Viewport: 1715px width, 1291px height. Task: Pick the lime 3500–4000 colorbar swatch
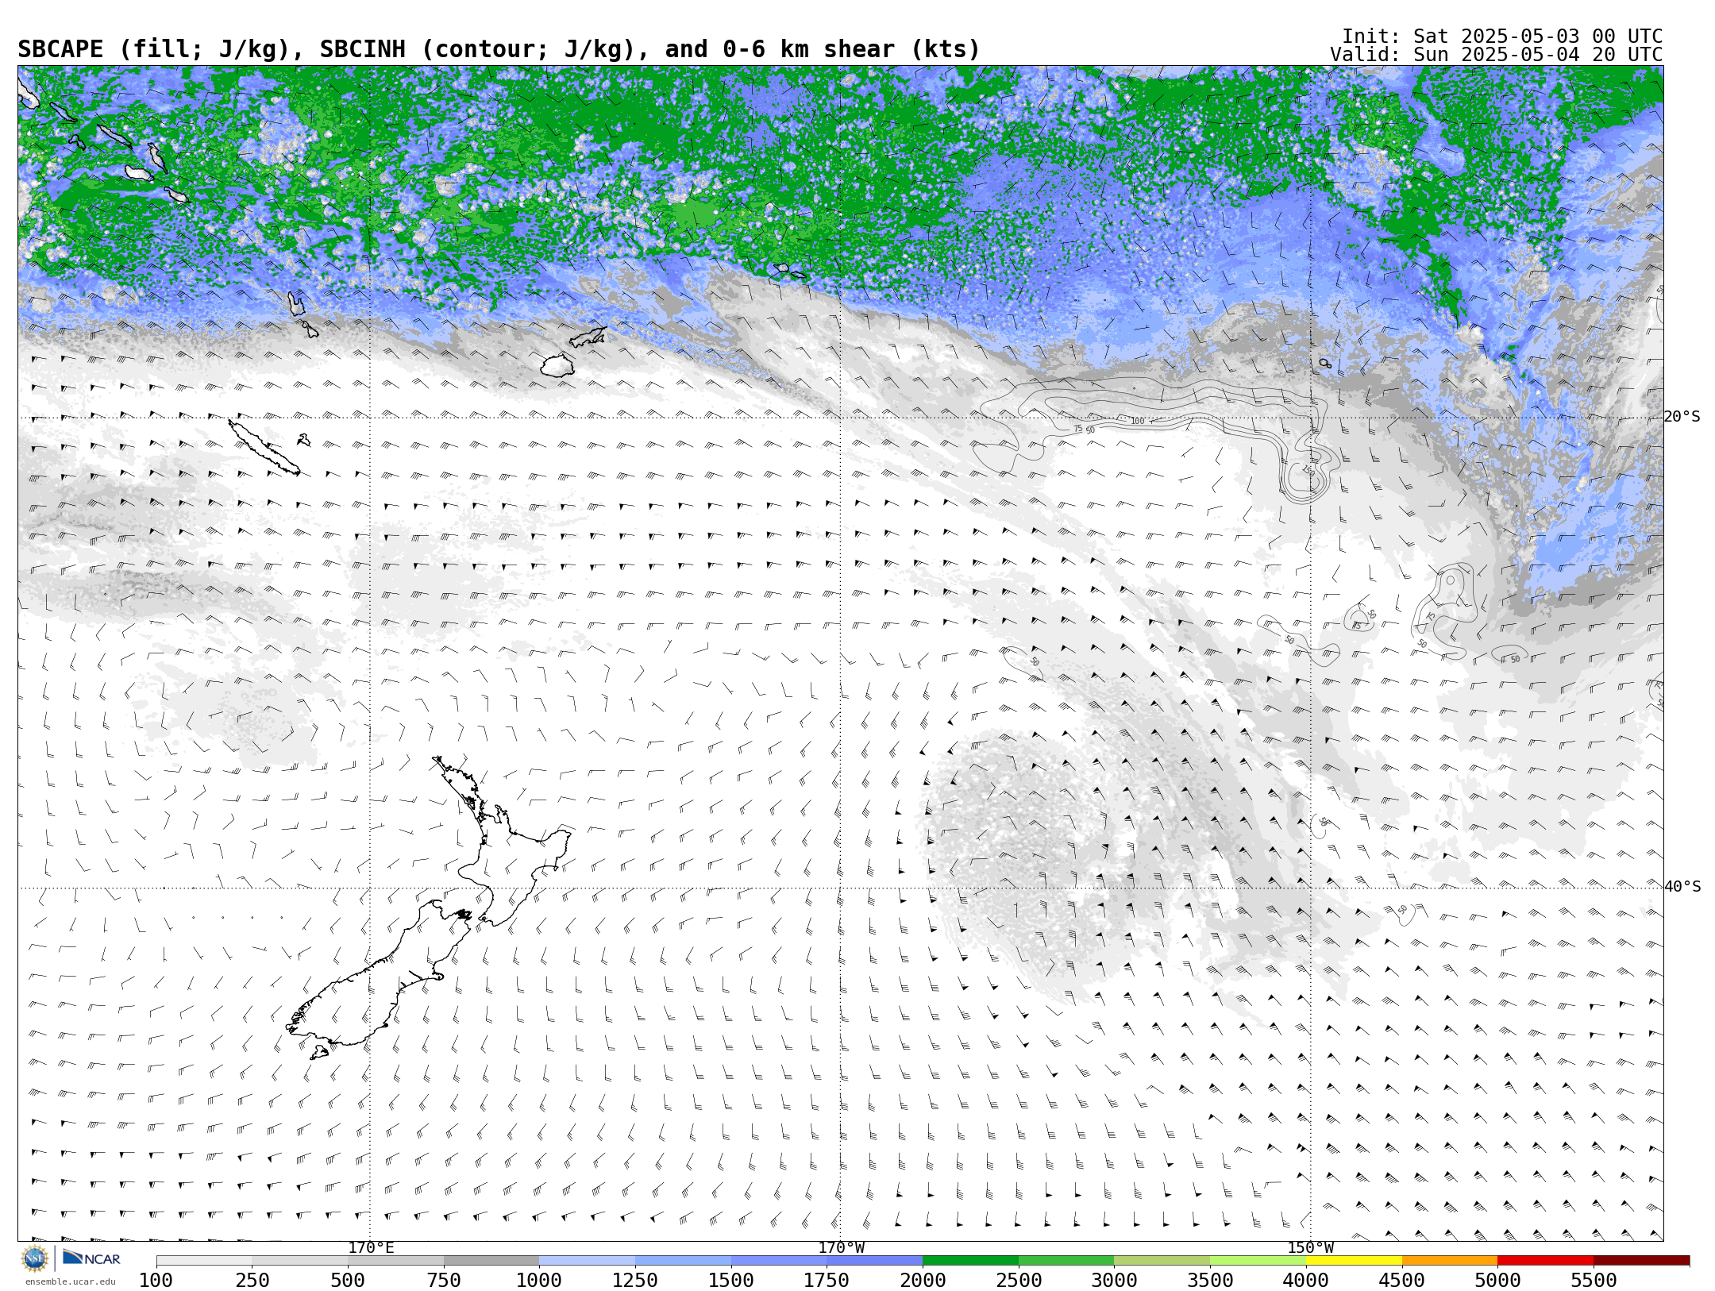1258,1261
